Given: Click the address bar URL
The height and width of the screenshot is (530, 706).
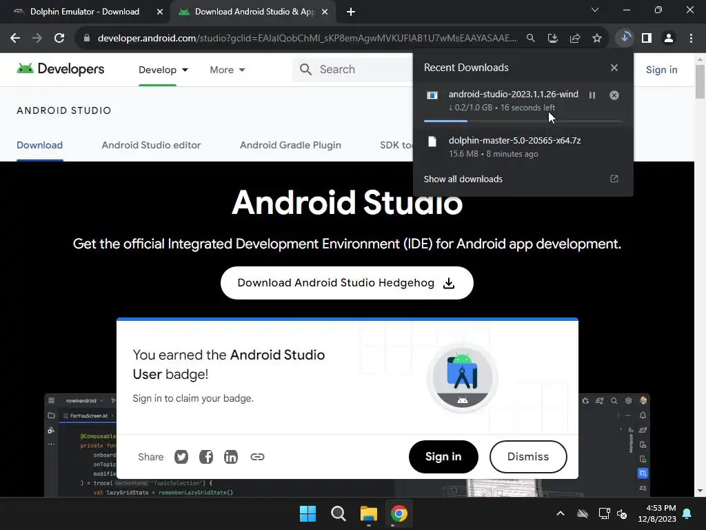Looking at the screenshot, I should (x=307, y=39).
